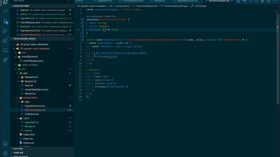Expand the OUTLINE section

(x=12, y=149)
